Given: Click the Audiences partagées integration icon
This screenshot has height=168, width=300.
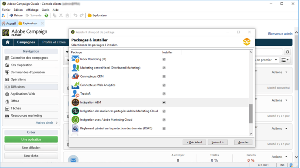Looking at the screenshot, I should pyautogui.click(x=75, y=111).
